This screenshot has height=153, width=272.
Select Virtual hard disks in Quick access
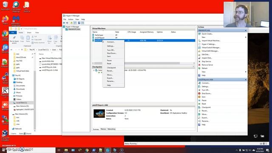pos(23,71)
